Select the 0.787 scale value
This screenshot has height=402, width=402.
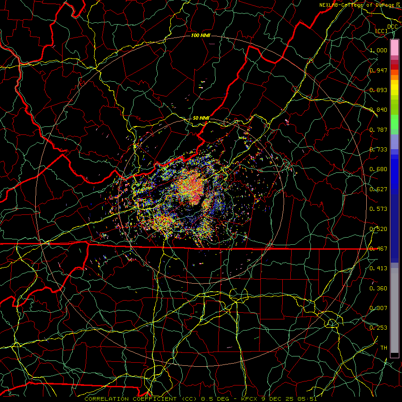[x=378, y=130]
